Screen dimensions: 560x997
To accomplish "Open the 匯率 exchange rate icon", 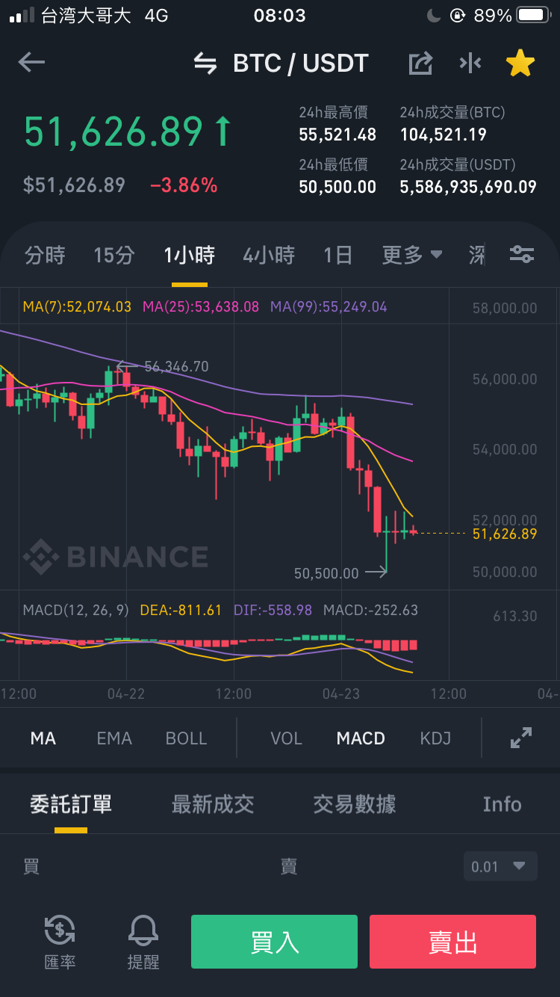I will (60, 942).
